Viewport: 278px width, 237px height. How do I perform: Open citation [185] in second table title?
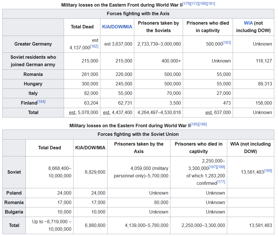point(195,124)
